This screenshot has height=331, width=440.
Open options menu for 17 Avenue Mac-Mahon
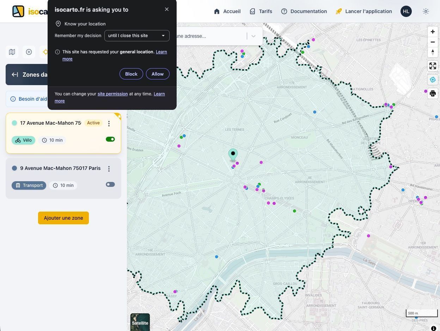pos(109,123)
